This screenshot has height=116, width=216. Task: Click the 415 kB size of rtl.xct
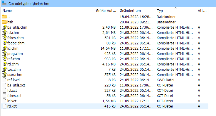(x=110, y=106)
